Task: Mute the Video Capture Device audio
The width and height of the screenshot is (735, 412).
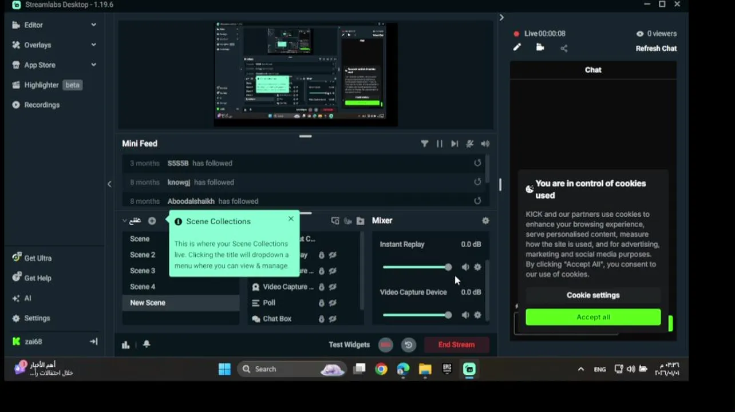Action: click(x=465, y=315)
